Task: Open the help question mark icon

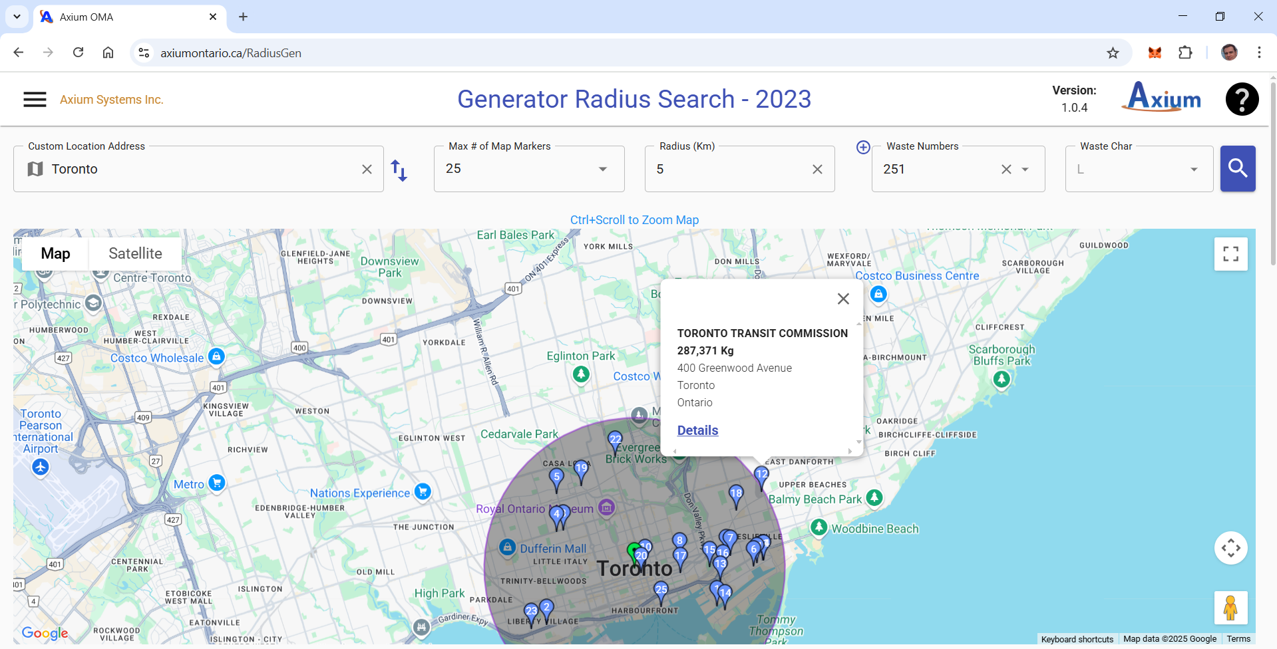Action: tap(1242, 99)
